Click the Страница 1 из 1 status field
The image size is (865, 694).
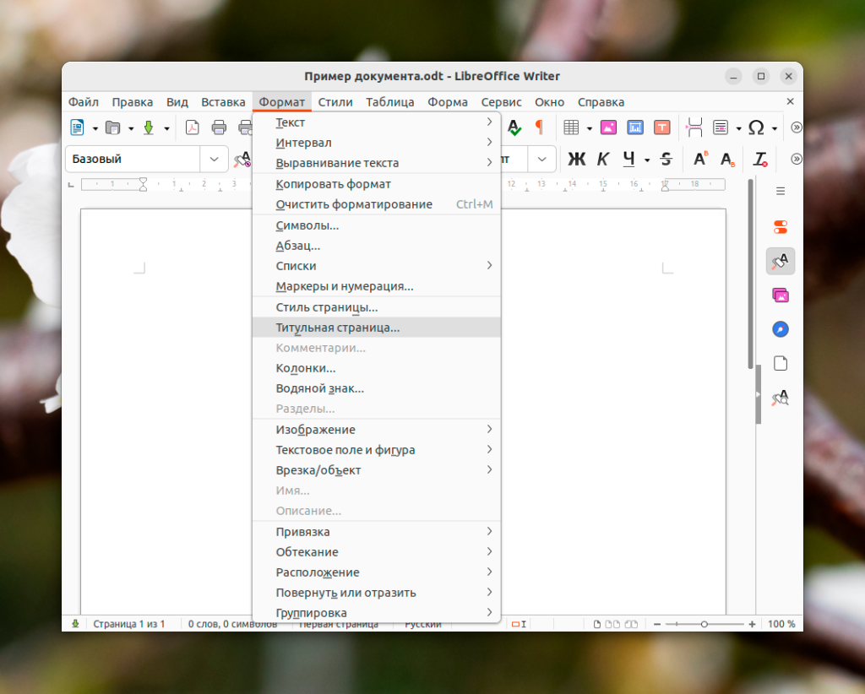click(128, 624)
